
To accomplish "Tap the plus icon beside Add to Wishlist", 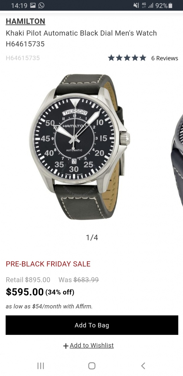I will pyautogui.click(x=66, y=346).
